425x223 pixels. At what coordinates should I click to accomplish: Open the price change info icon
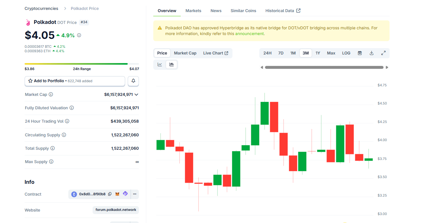pyautogui.click(x=79, y=35)
